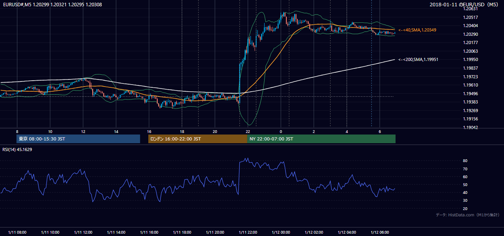The height and width of the screenshot is (236, 504).
Task: Click hour label 12 under price chart
Action: click(x=83, y=131)
